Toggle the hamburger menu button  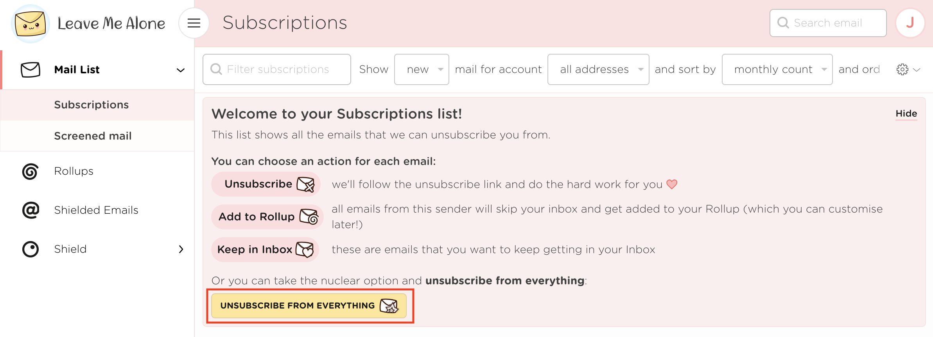tap(194, 23)
